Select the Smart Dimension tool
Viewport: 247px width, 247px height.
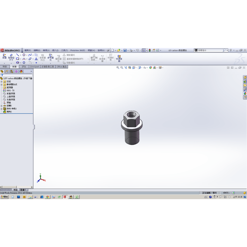click(x=11, y=57)
